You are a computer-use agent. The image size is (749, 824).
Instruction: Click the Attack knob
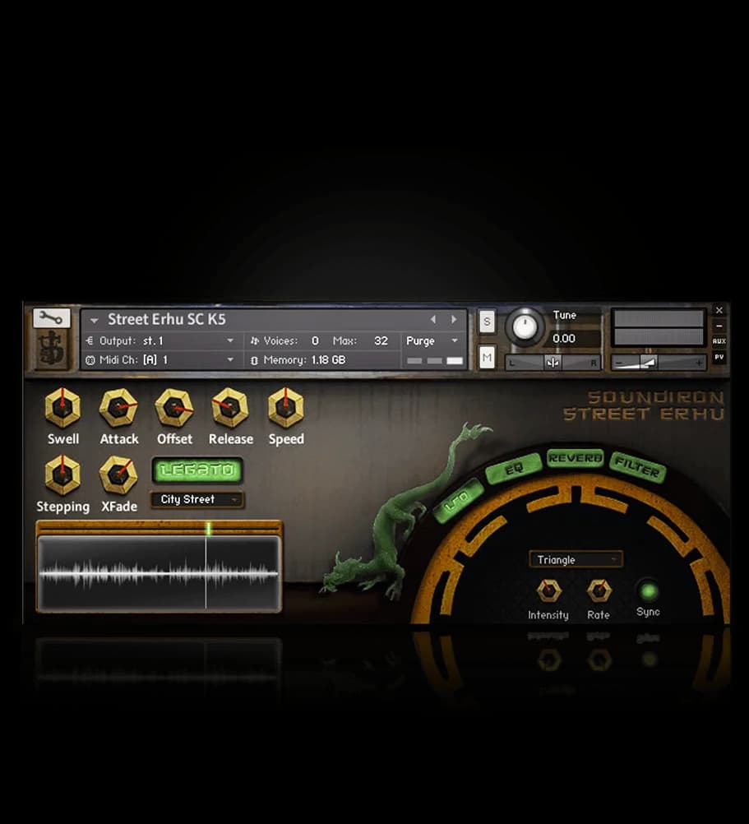[119, 407]
